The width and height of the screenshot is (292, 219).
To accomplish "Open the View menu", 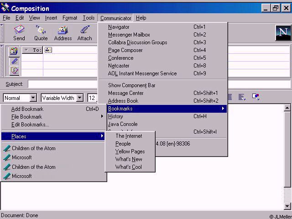I will [34, 18].
